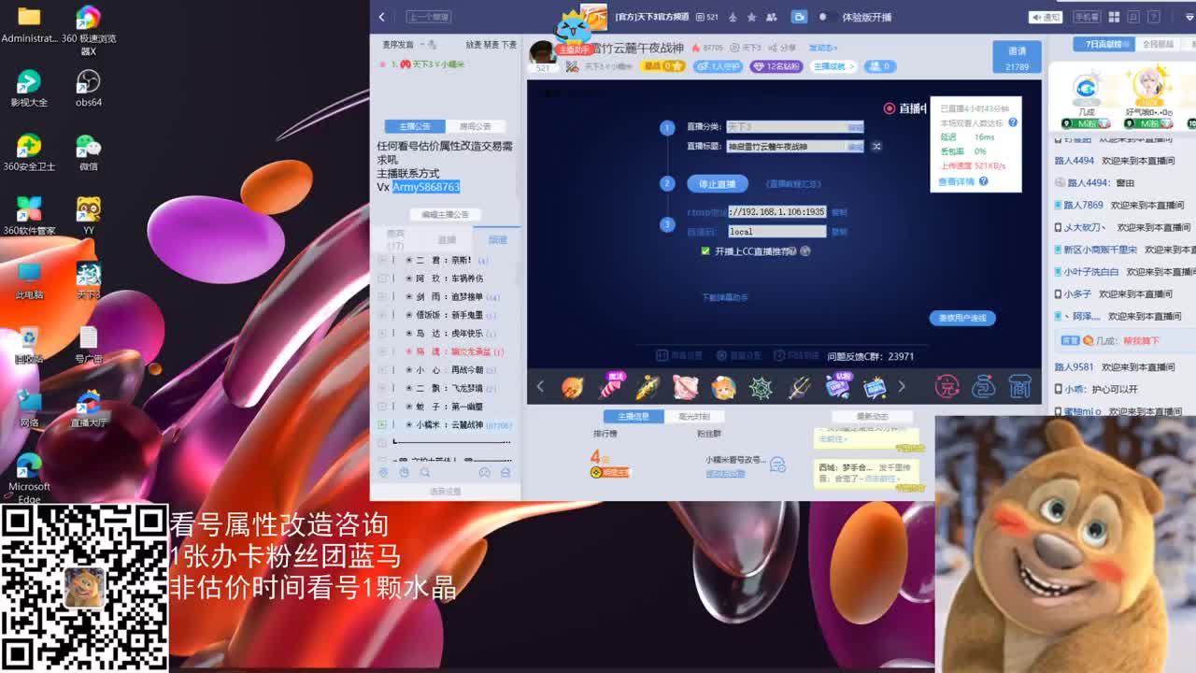Open the 背包 (backpack) icon next to exchange
Image resolution: width=1196 pixels, height=673 pixels.
983,386
